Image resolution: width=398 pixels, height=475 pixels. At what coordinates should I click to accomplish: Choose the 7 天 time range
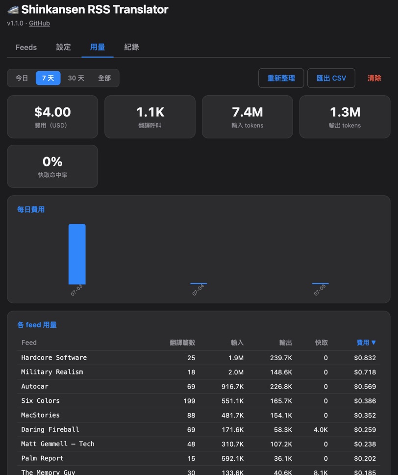(x=48, y=78)
